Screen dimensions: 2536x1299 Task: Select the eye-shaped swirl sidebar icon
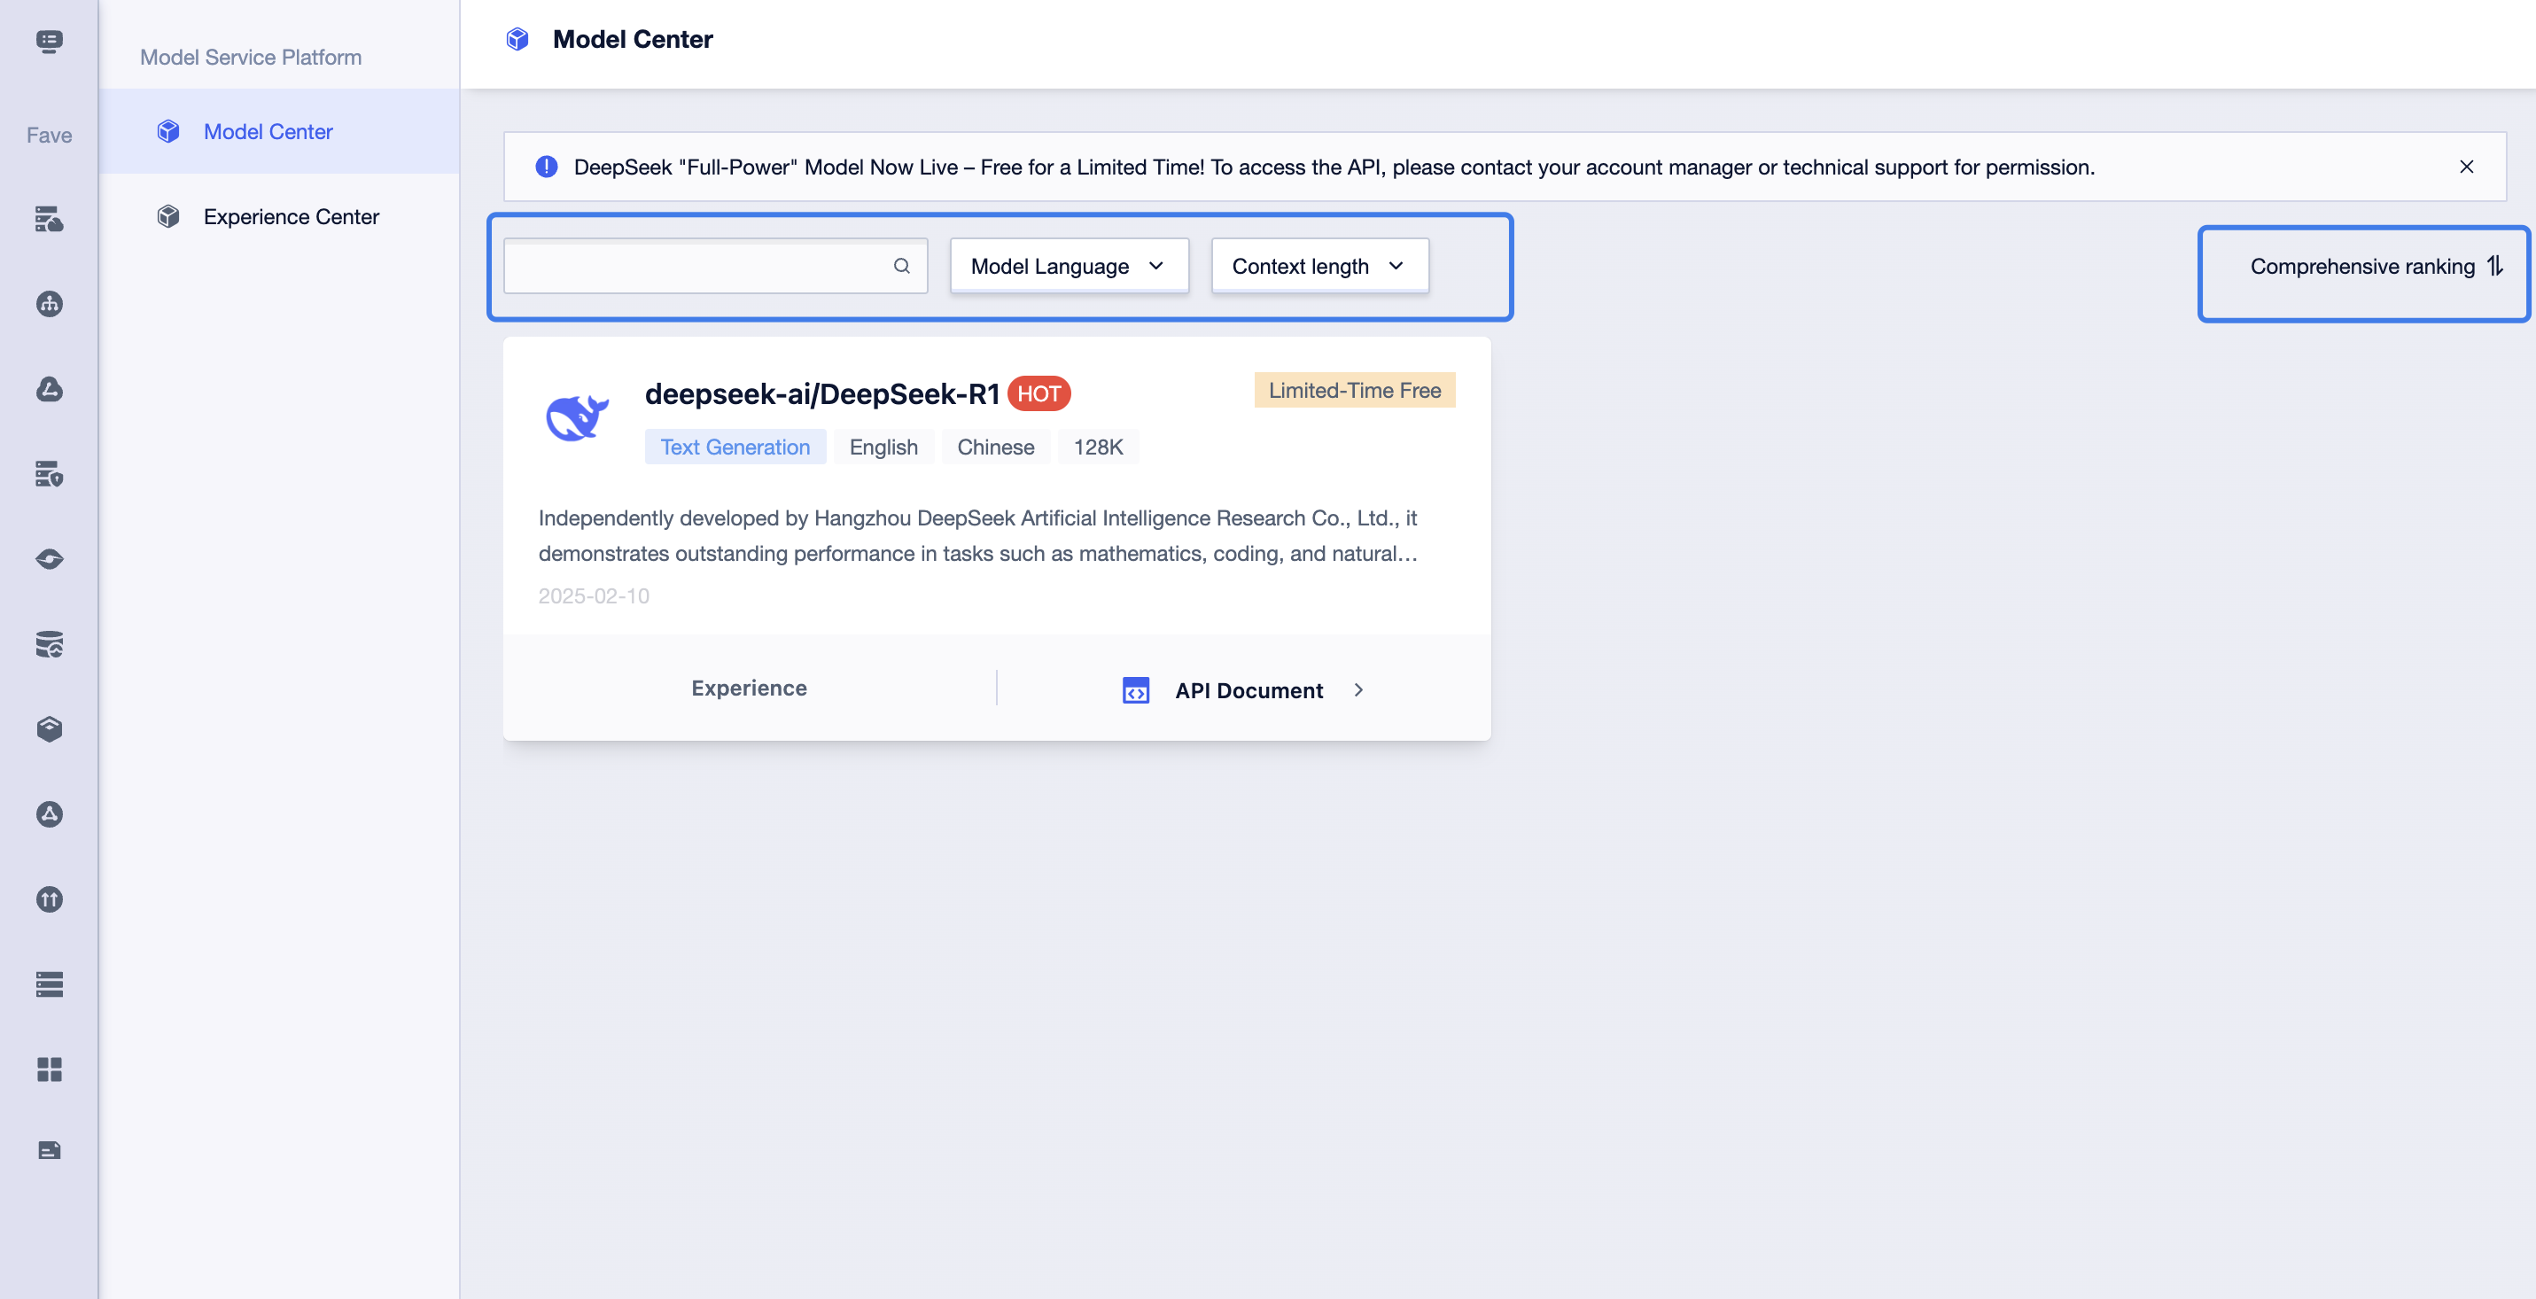pyautogui.click(x=50, y=559)
